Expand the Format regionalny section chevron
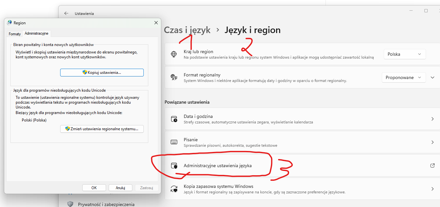This screenshot has width=440, height=207. click(x=432, y=77)
